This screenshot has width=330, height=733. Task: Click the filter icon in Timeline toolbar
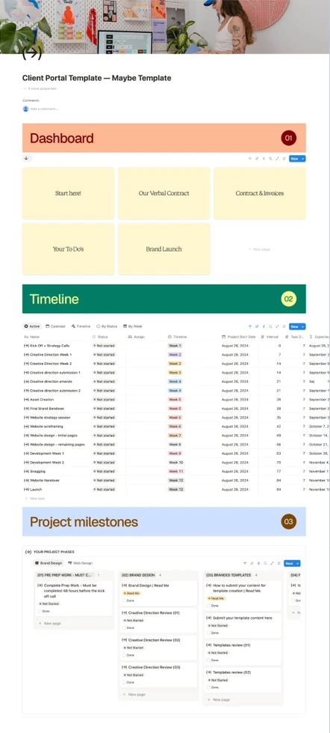250,326
